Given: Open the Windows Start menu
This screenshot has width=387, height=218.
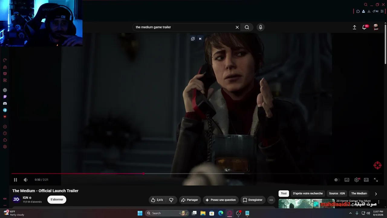Looking at the screenshot, I should pos(140,213).
